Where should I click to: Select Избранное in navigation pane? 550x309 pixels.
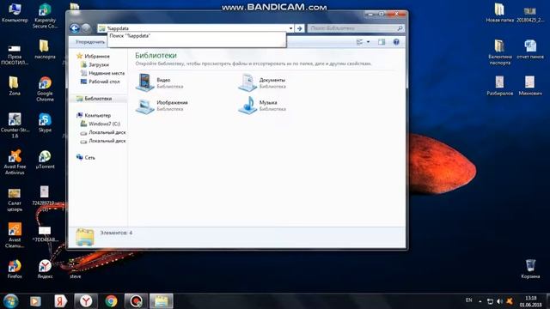(97, 57)
